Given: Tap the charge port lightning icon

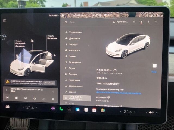Looking at the screenshot, I should [55, 55].
